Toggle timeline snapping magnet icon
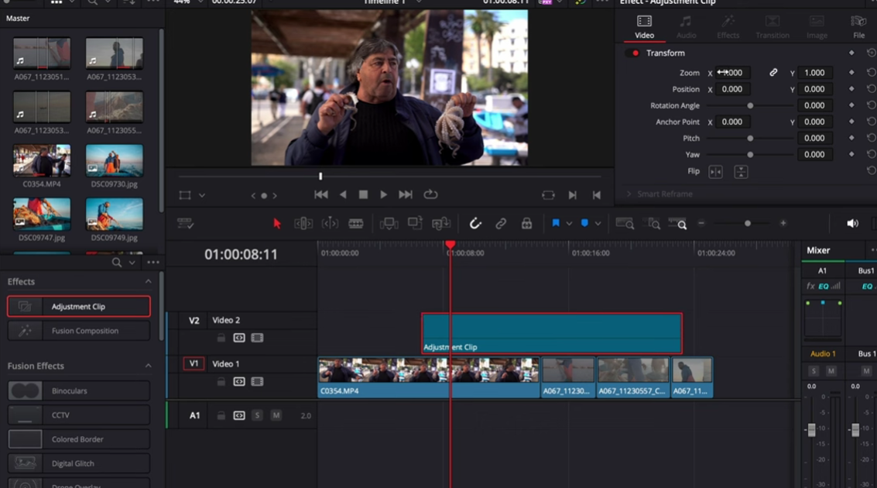The width and height of the screenshot is (877, 488). coord(475,224)
